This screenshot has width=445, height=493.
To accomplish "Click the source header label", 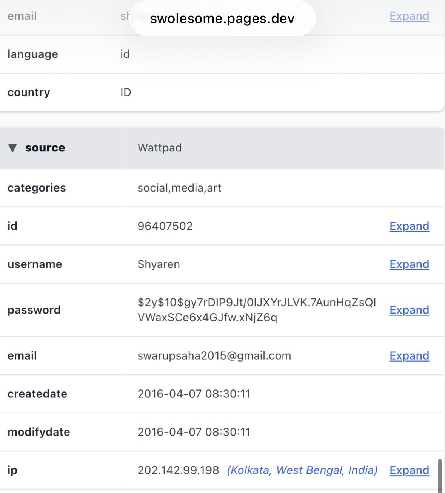I will (45, 148).
